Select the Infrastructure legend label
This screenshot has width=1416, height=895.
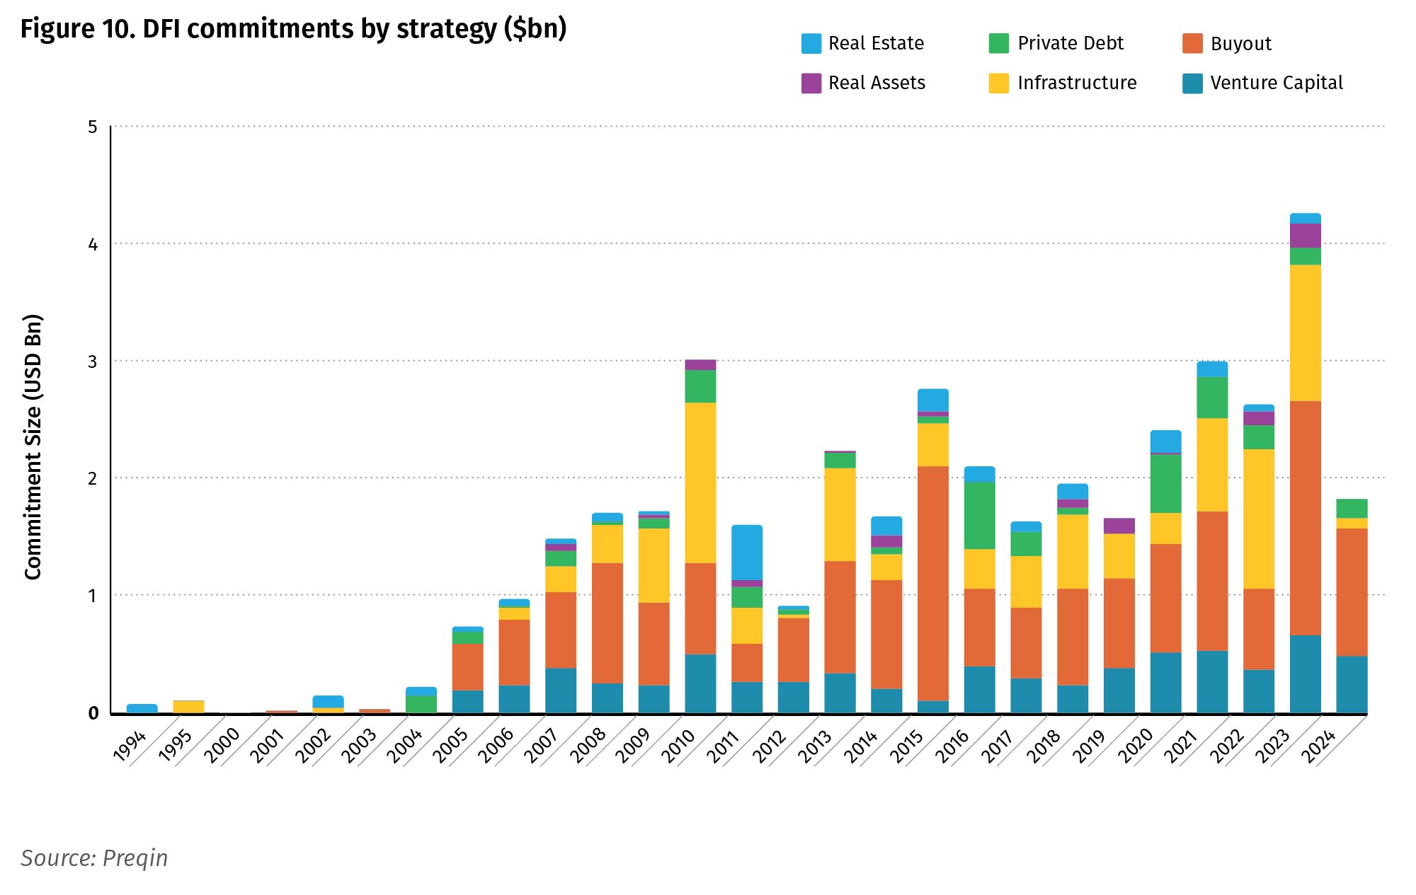tap(1076, 83)
